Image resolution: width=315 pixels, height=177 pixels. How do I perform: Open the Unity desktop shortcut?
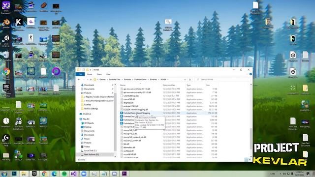(x=6, y=41)
